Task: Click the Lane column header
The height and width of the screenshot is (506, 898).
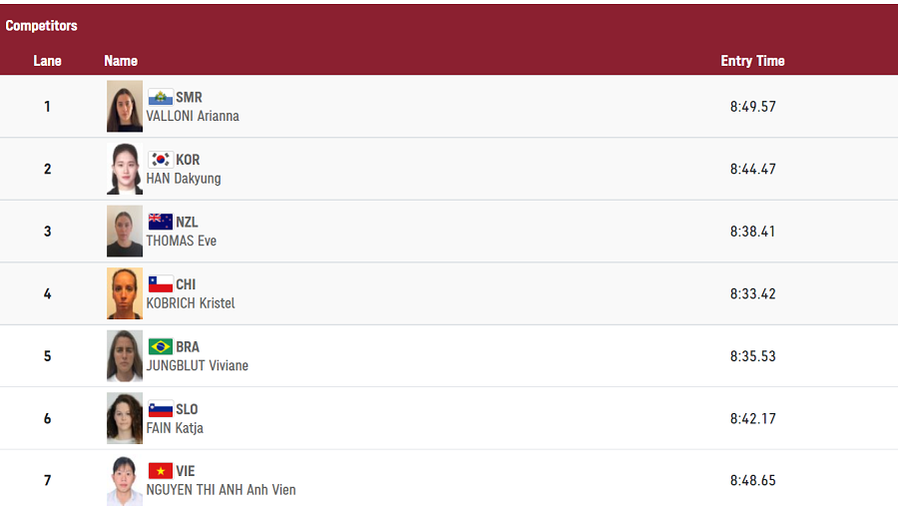Action: pos(47,61)
